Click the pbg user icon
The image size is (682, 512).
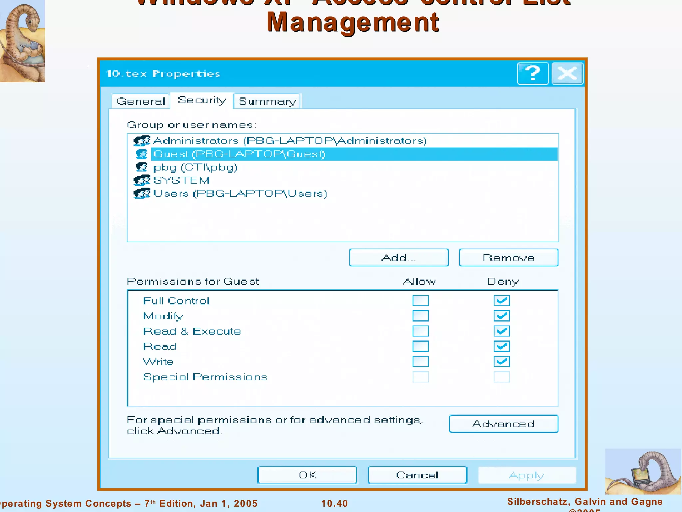[142, 167]
